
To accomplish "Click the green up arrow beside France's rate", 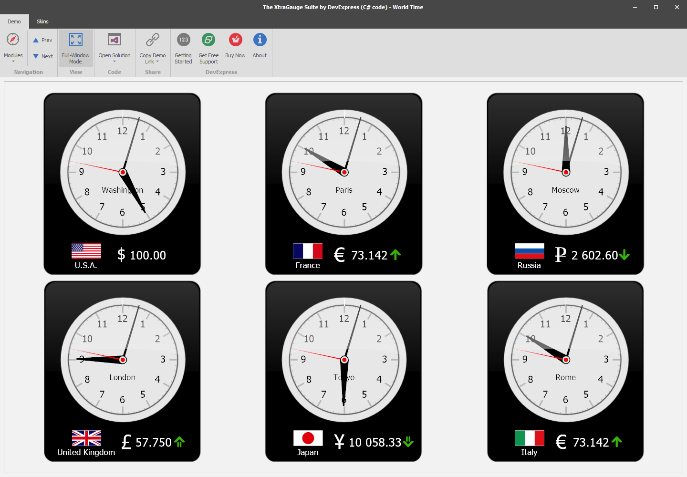I will (x=395, y=255).
